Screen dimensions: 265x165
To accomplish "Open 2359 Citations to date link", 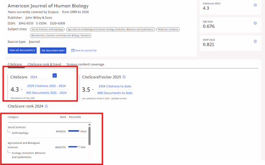I will point(115,86).
